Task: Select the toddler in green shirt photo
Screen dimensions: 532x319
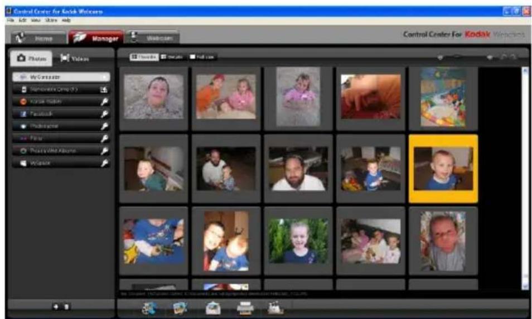Action: pyautogui.click(x=154, y=168)
